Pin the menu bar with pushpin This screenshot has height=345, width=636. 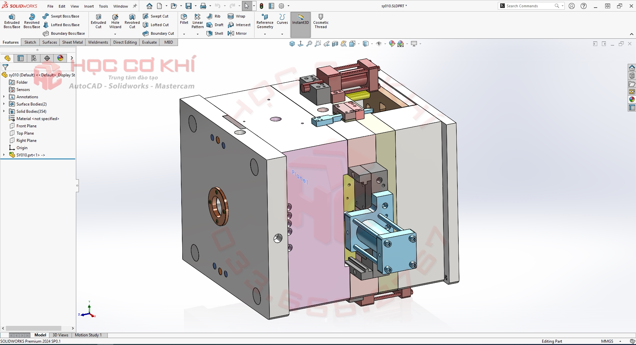135,6
